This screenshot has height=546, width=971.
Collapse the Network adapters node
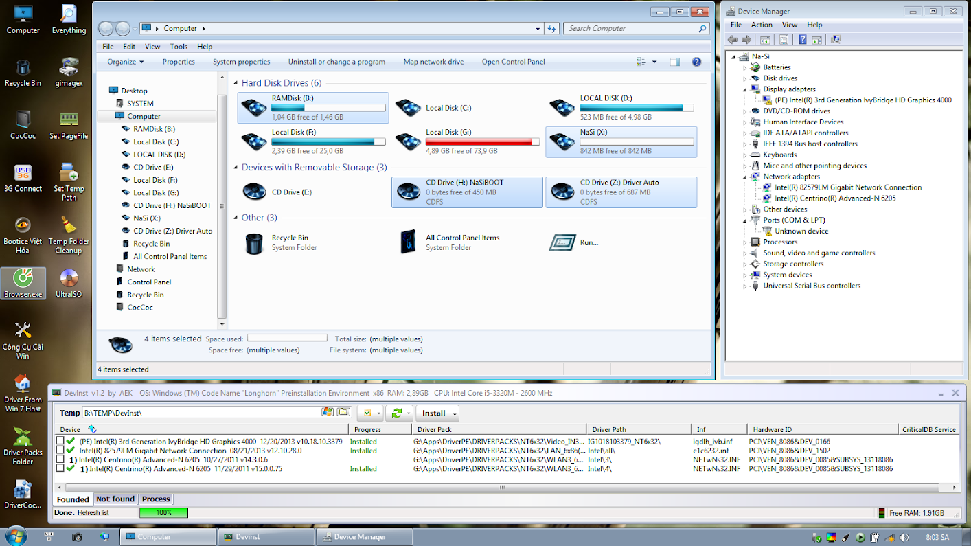tap(745, 177)
